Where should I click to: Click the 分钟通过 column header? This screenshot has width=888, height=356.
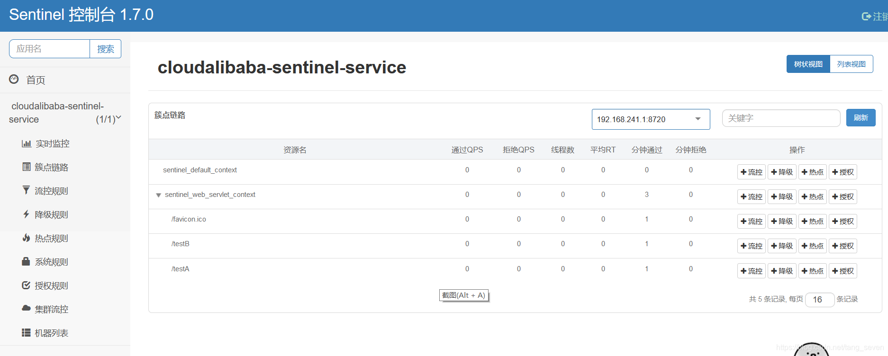tap(647, 150)
